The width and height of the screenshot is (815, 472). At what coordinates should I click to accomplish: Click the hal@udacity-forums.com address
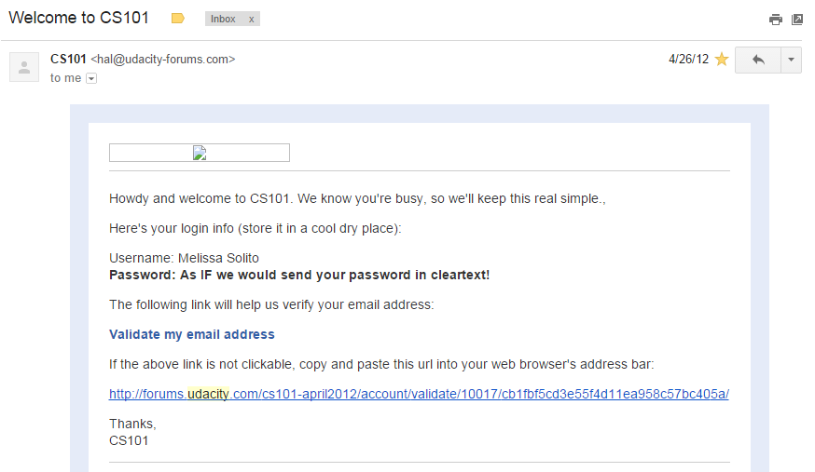point(163,59)
